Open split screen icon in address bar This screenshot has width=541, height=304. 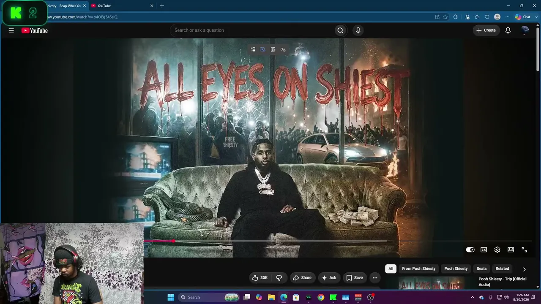437,17
